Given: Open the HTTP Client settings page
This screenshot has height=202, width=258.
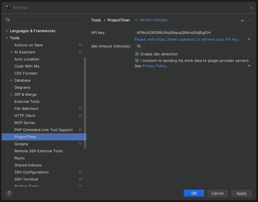Looking at the screenshot, I should click(25, 116).
